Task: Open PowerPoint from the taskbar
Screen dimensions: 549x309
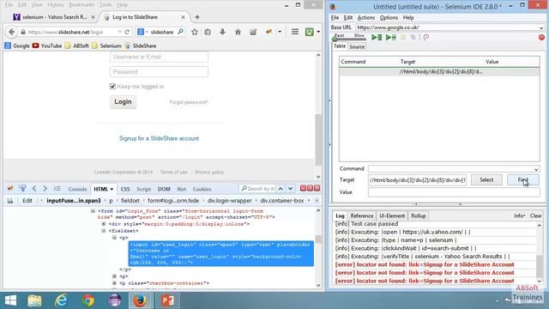Action: [167, 300]
